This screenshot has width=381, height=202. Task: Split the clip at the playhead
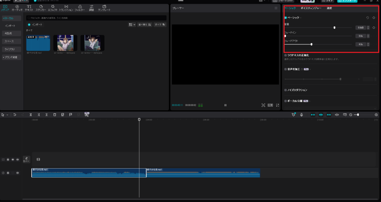click(31, 115)
